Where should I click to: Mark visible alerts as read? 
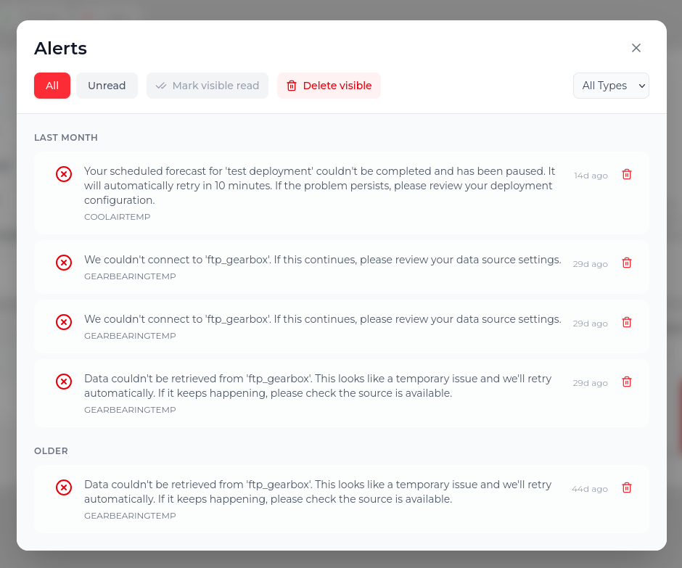[x=208, y=86]
